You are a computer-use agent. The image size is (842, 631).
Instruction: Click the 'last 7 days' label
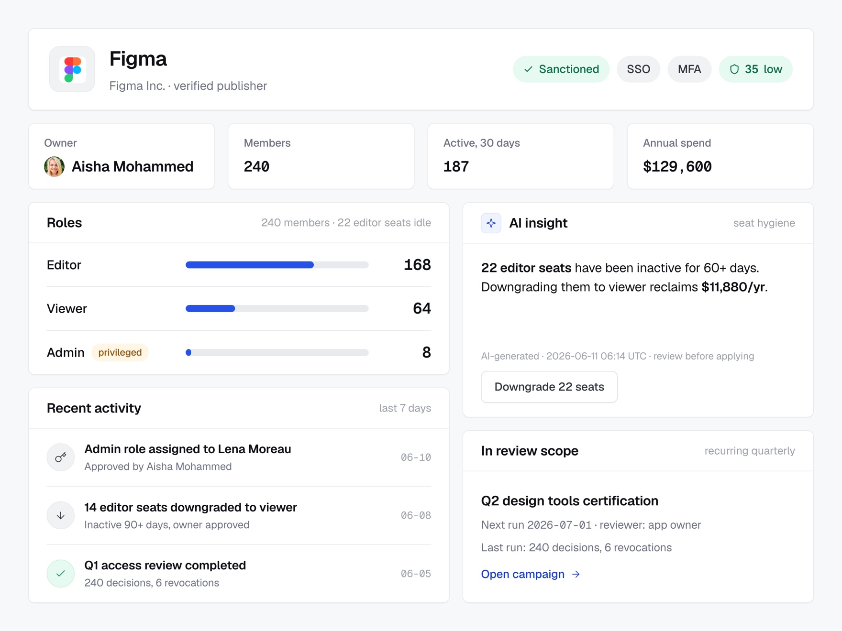tap(405, 408)
